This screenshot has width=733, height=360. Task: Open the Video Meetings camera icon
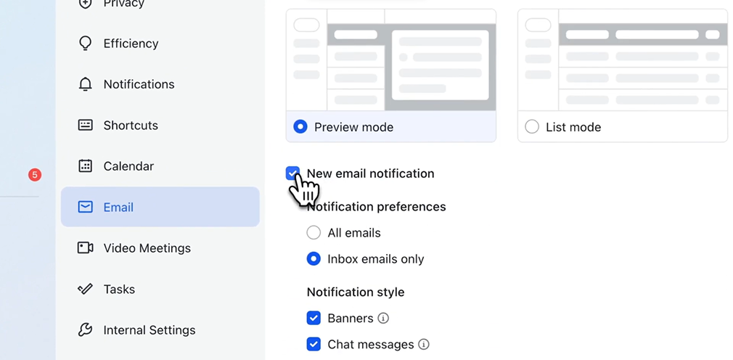(85, 248)
